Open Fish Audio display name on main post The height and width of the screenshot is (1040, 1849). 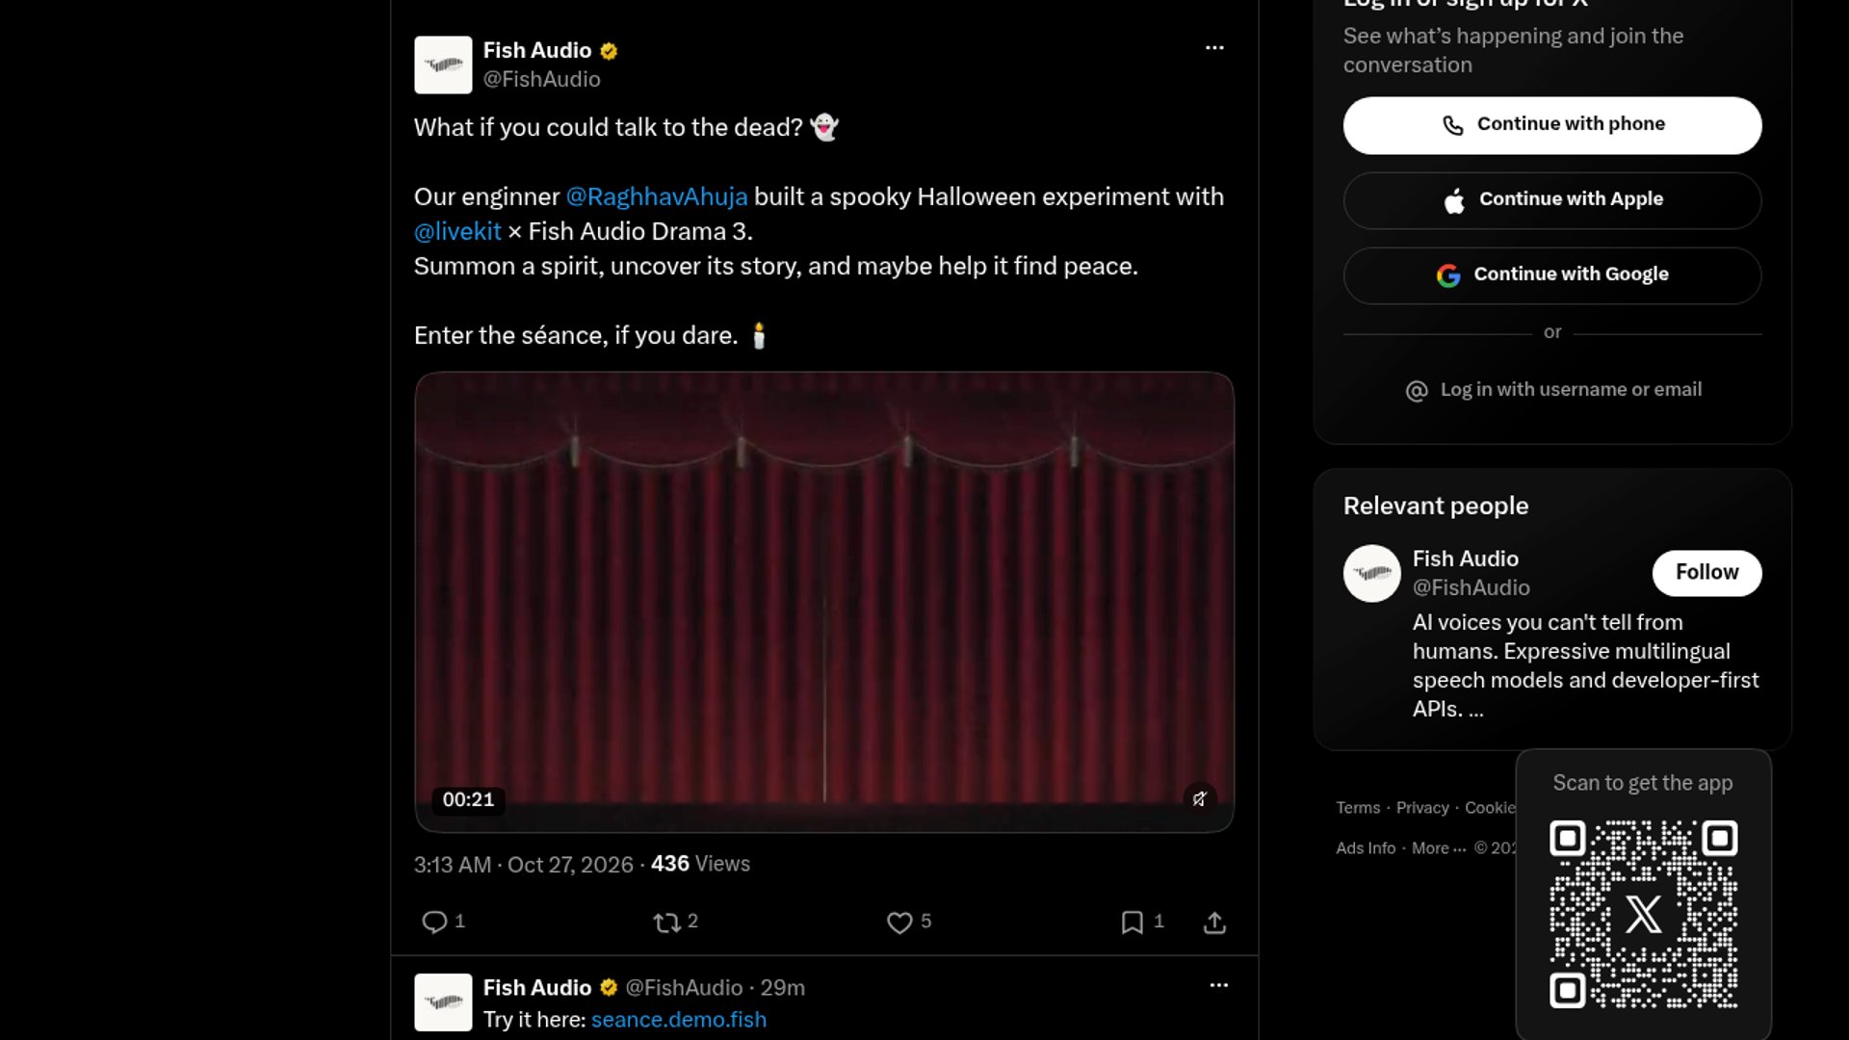536,51
